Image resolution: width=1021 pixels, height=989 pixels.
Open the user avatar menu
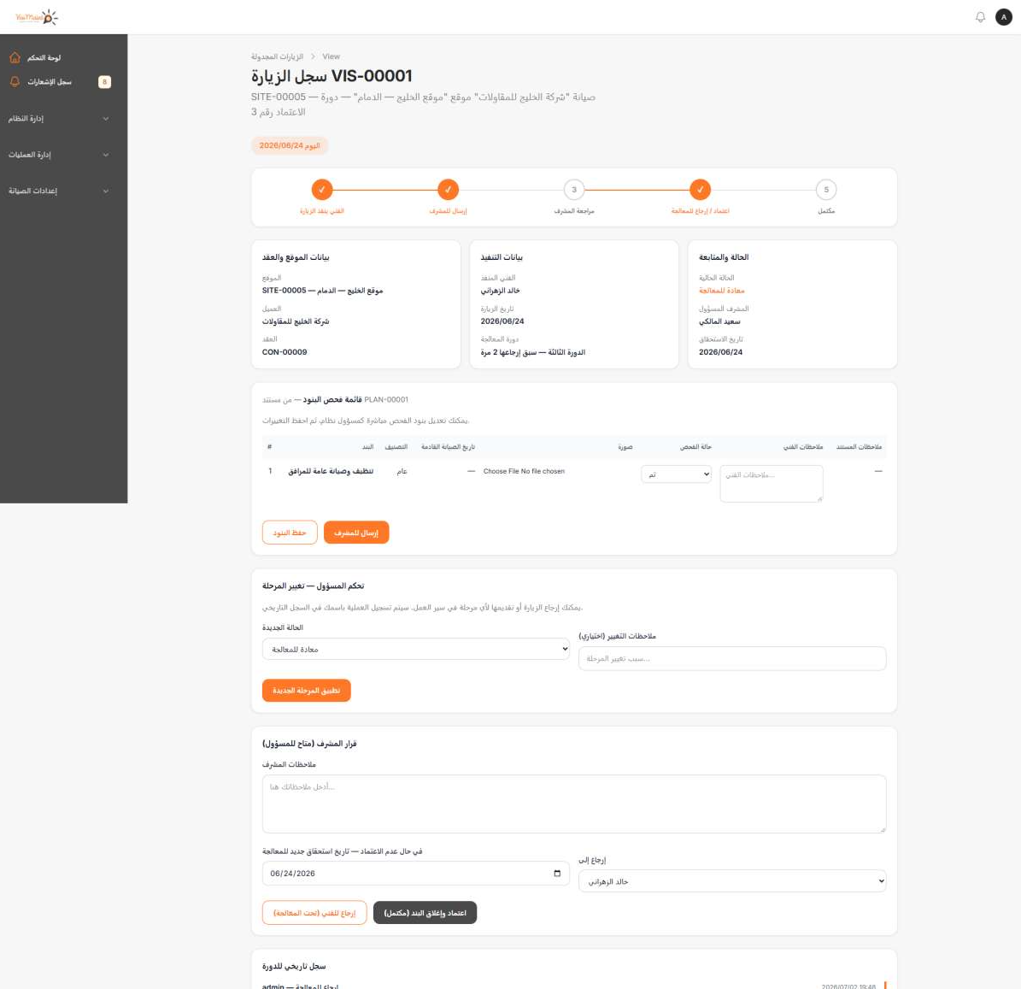click(x=1003, y=17)
